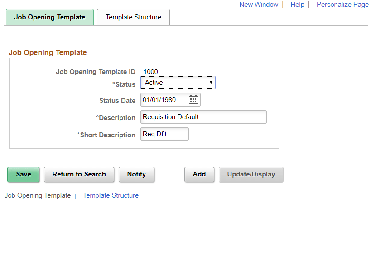Screen dimensions: 371x260
Task: Open a New Window
Action: (x=258, y=5)
